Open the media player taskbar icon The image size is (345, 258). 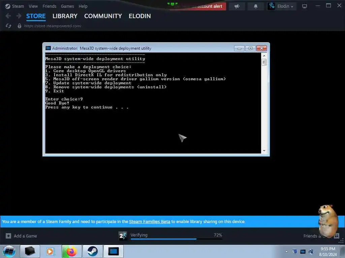tap(51, 251)
